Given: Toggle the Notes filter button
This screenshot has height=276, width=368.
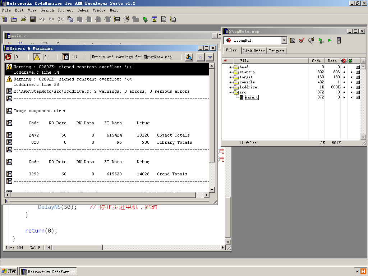Looking at the screenshot, I should click(65, 57).
